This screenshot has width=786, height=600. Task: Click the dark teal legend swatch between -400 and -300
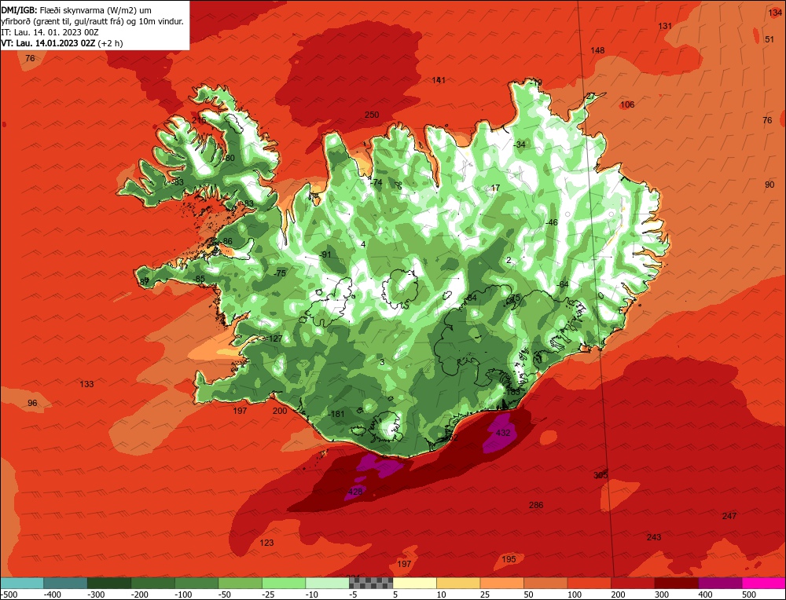click(x=65, y=583)
